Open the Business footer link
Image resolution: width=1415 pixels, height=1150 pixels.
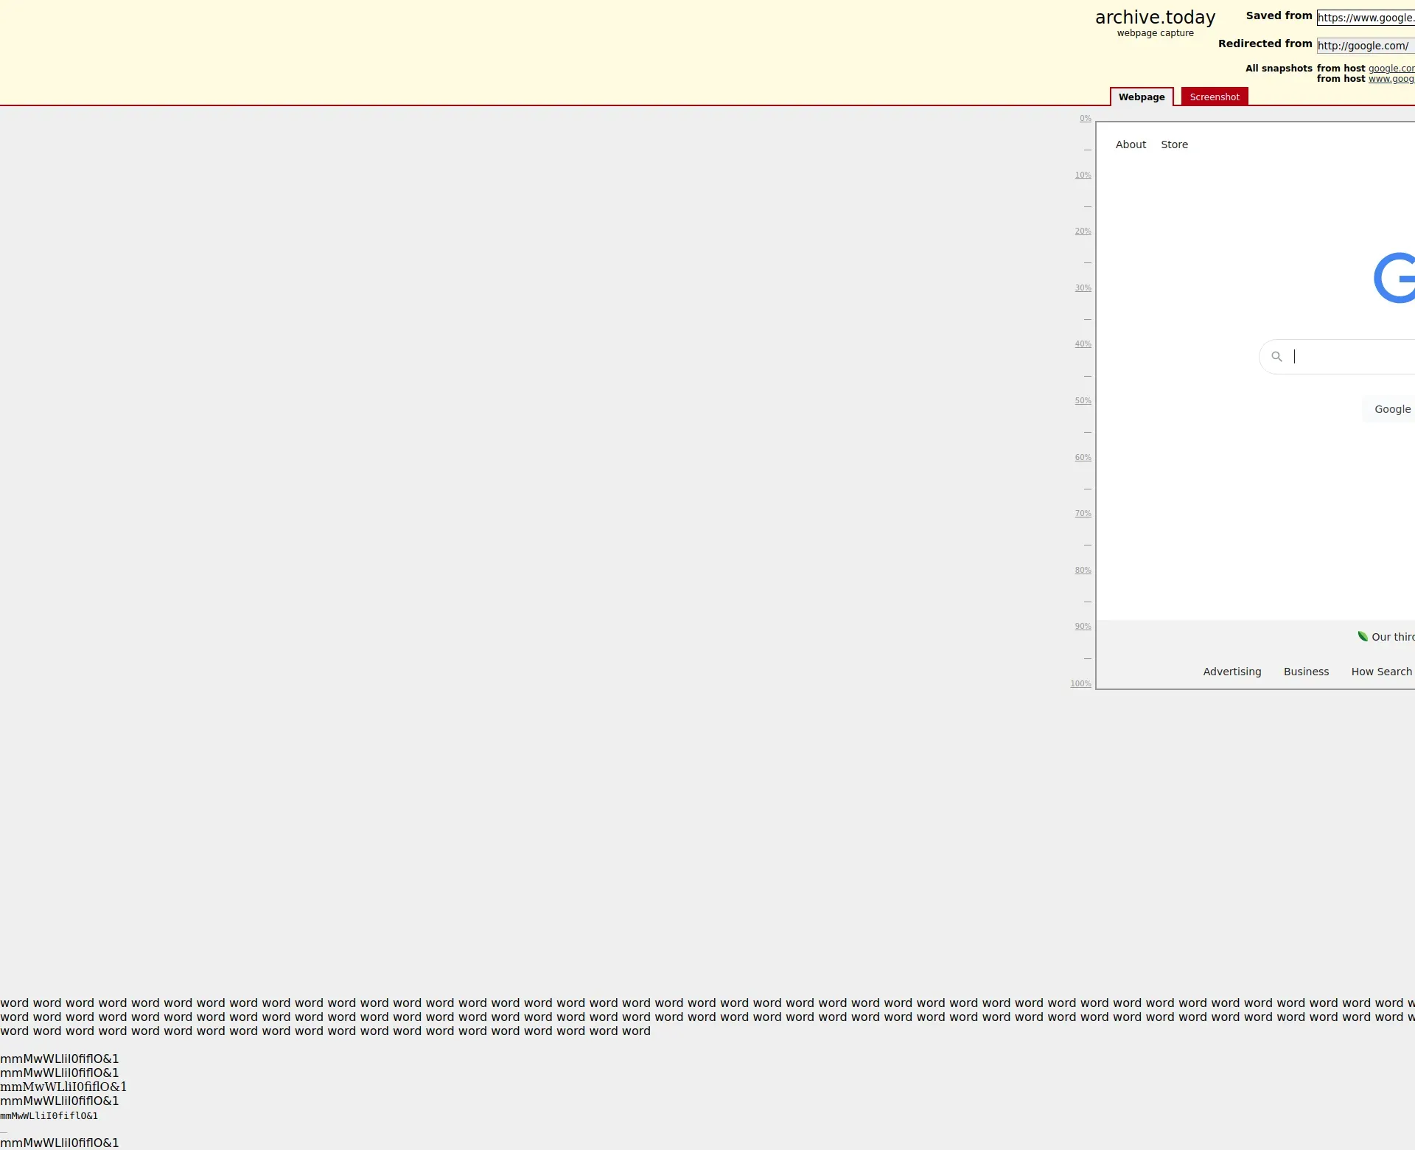[x=1306, y=672]
